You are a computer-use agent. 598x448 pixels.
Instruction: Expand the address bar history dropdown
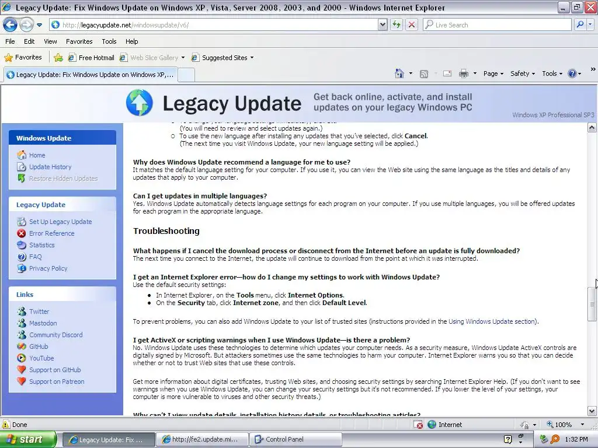(x=383, y=24)
